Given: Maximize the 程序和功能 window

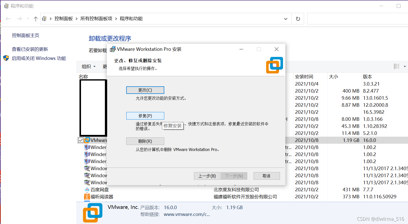Looking at the screenshot, I should pos(398,6).
